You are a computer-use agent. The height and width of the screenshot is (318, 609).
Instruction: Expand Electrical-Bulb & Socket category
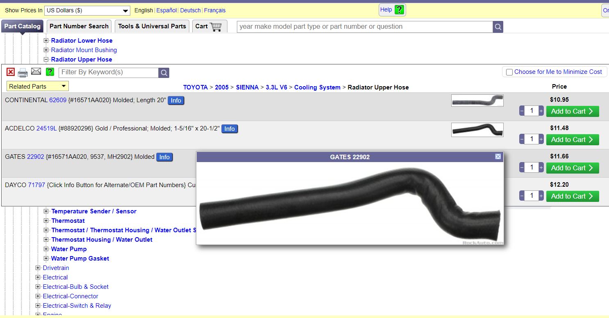pyautogui.click(x=38, y=287)
